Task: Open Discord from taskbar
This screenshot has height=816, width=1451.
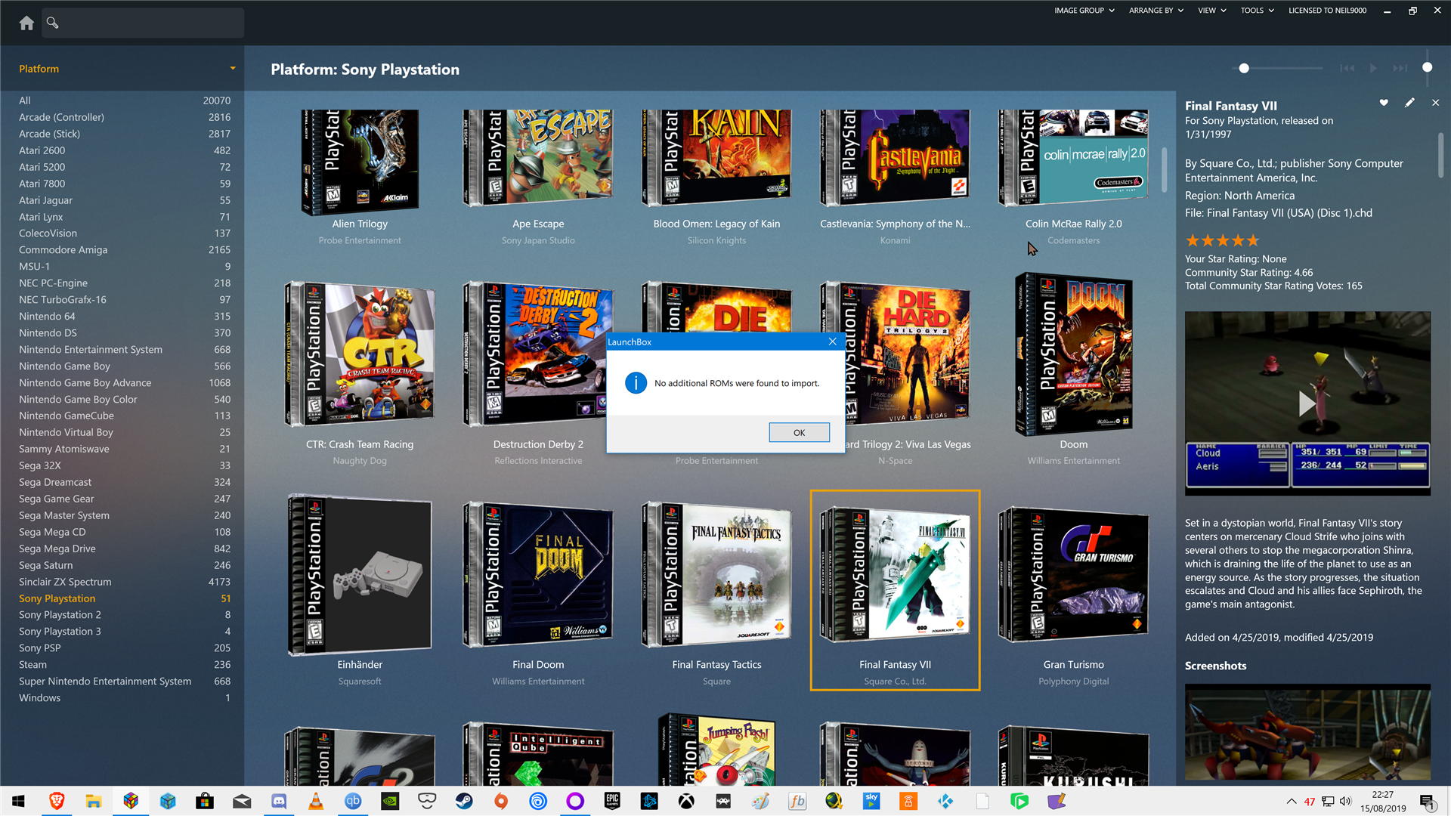Action: [279, 801]
